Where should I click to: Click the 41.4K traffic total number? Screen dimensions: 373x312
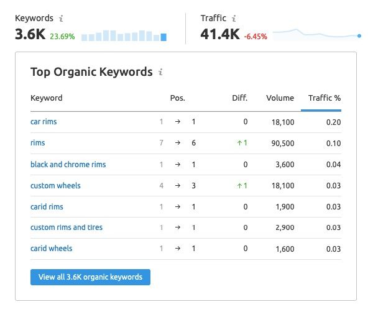[220, 35]
